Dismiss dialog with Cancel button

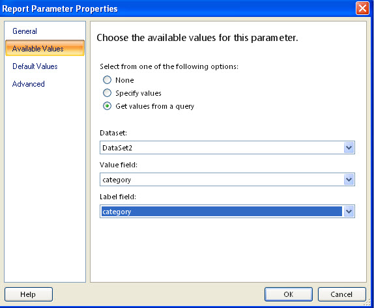342,294
